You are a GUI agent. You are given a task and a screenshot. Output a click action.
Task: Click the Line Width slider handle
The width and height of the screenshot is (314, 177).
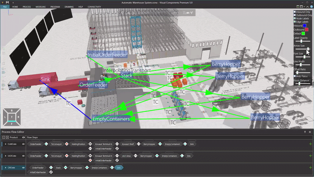301,65
